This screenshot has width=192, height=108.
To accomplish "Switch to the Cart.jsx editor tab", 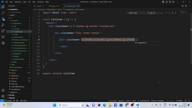I will click(39, 6).
